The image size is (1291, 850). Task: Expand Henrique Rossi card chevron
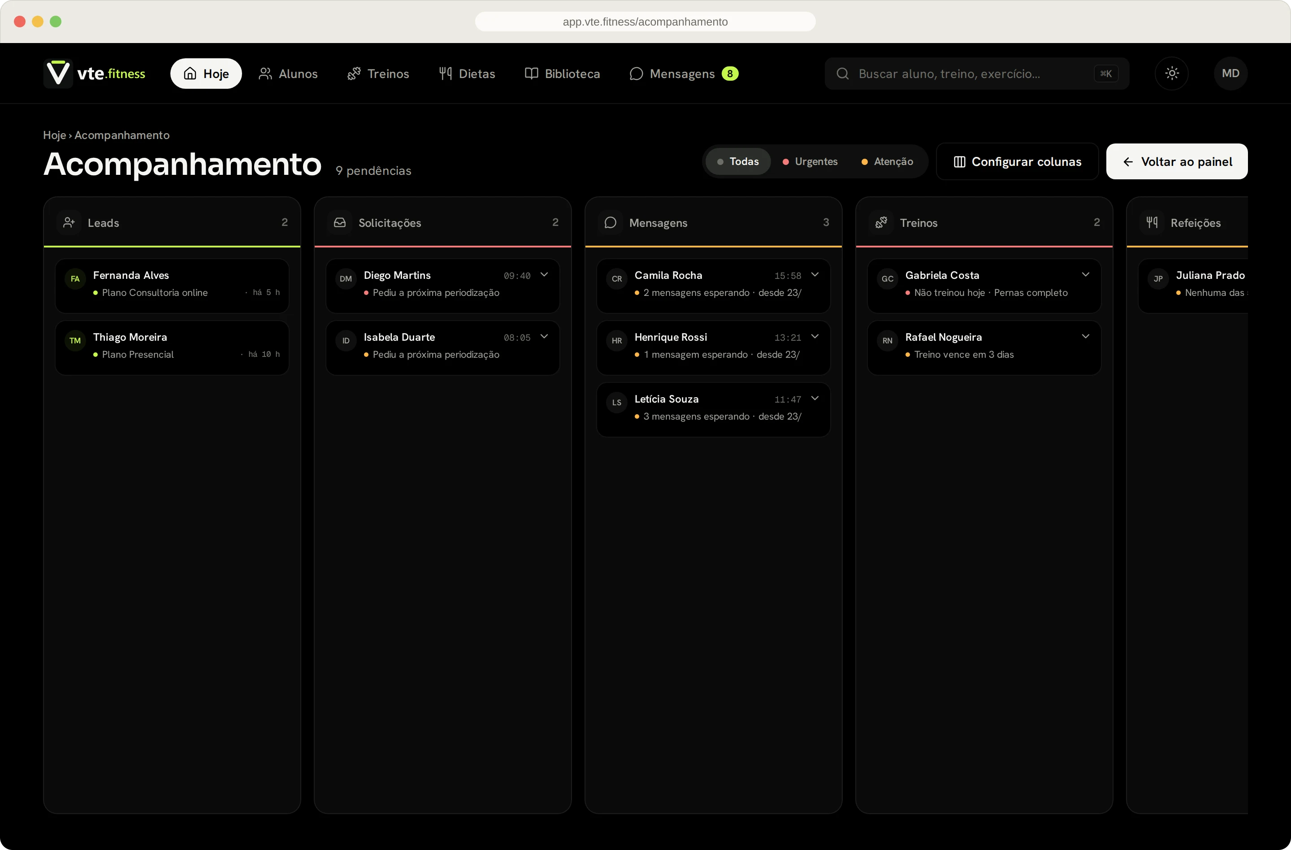pos(815,337)
